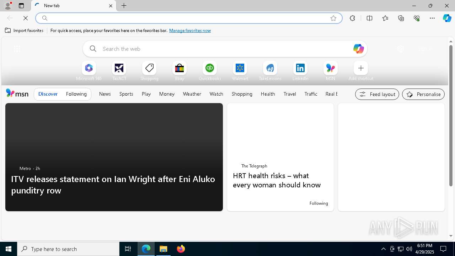Open page settings gear icon
455x256 pixels.
(401, 49)
